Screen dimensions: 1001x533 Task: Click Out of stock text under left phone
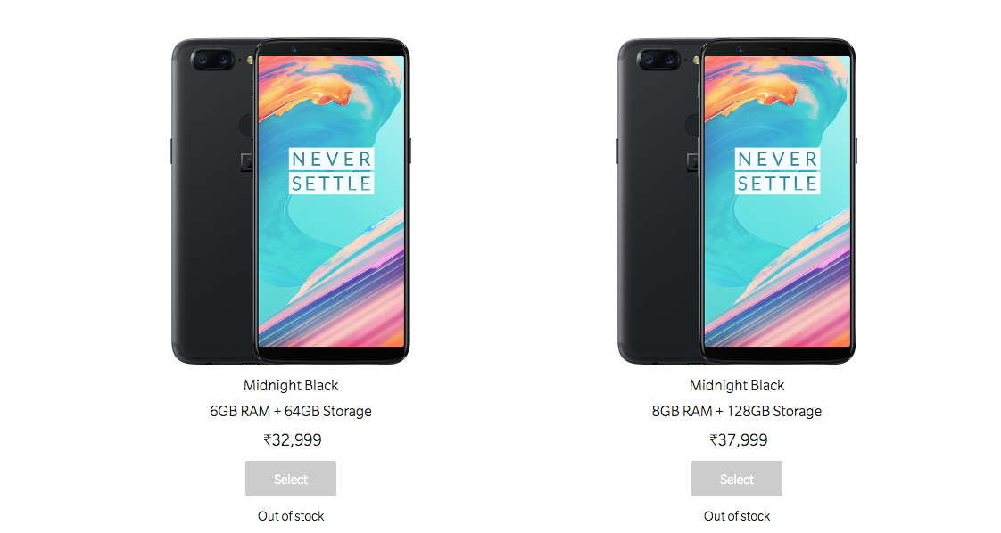(291, 516)
